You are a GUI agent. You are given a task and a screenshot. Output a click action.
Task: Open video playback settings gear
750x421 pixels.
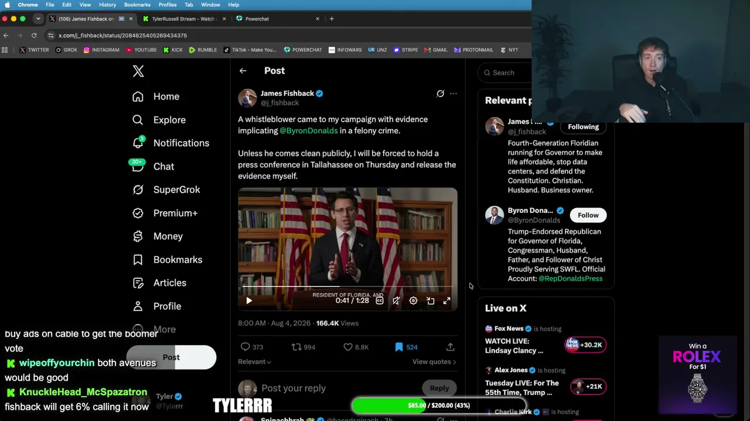click(x=413, y=301)
